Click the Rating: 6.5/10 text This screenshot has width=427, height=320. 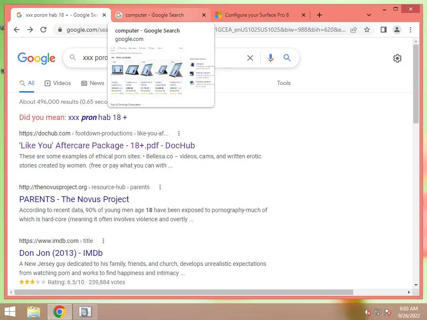[x=66, y=282]
